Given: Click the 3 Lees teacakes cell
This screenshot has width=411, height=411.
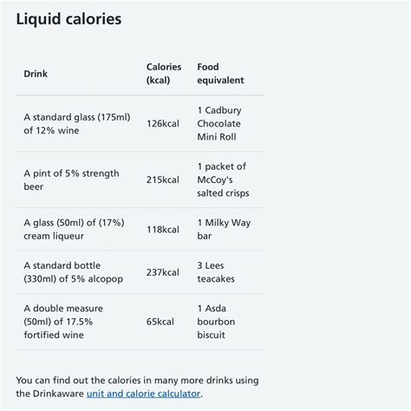Looking at the screenshot, I should coord(216,272).
